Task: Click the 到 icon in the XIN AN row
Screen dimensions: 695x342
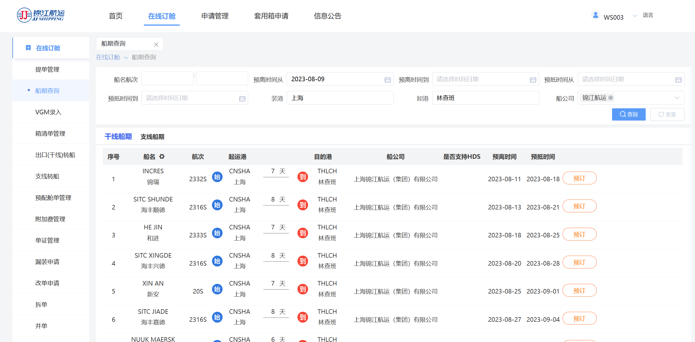Action: point(303,289)
